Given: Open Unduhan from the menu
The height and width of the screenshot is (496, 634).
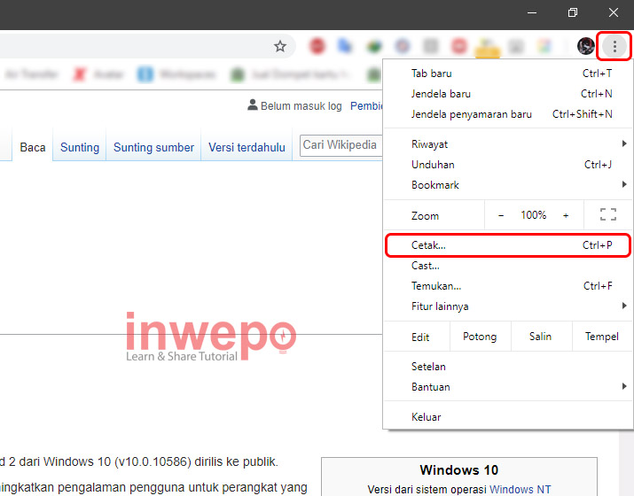Looking at the screenshot, I should tap(507, 165).
